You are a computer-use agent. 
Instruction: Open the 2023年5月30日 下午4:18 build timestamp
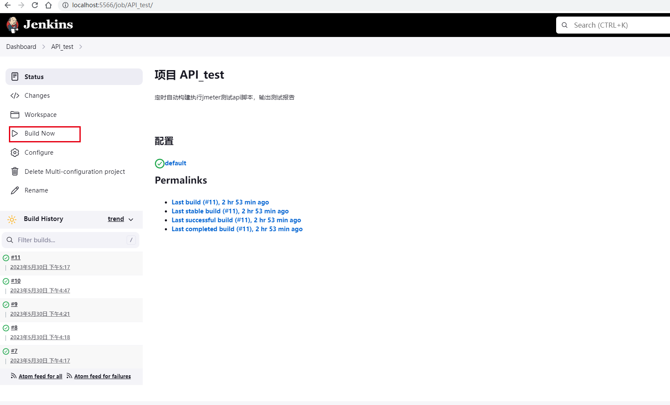point(40,337)
